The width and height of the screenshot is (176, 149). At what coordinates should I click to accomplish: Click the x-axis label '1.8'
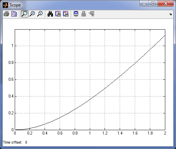click(x=150, y=133)
